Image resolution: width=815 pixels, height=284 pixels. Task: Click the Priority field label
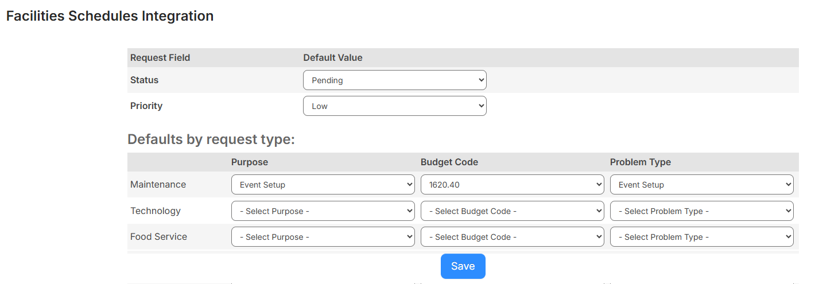click(x=146, y=106)
